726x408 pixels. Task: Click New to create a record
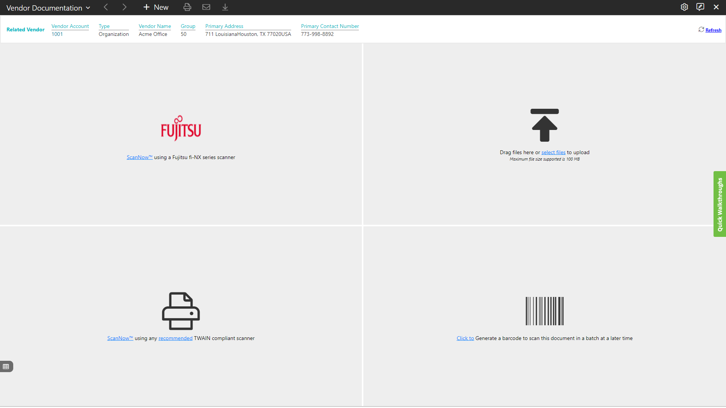click(x=156, y=7)
